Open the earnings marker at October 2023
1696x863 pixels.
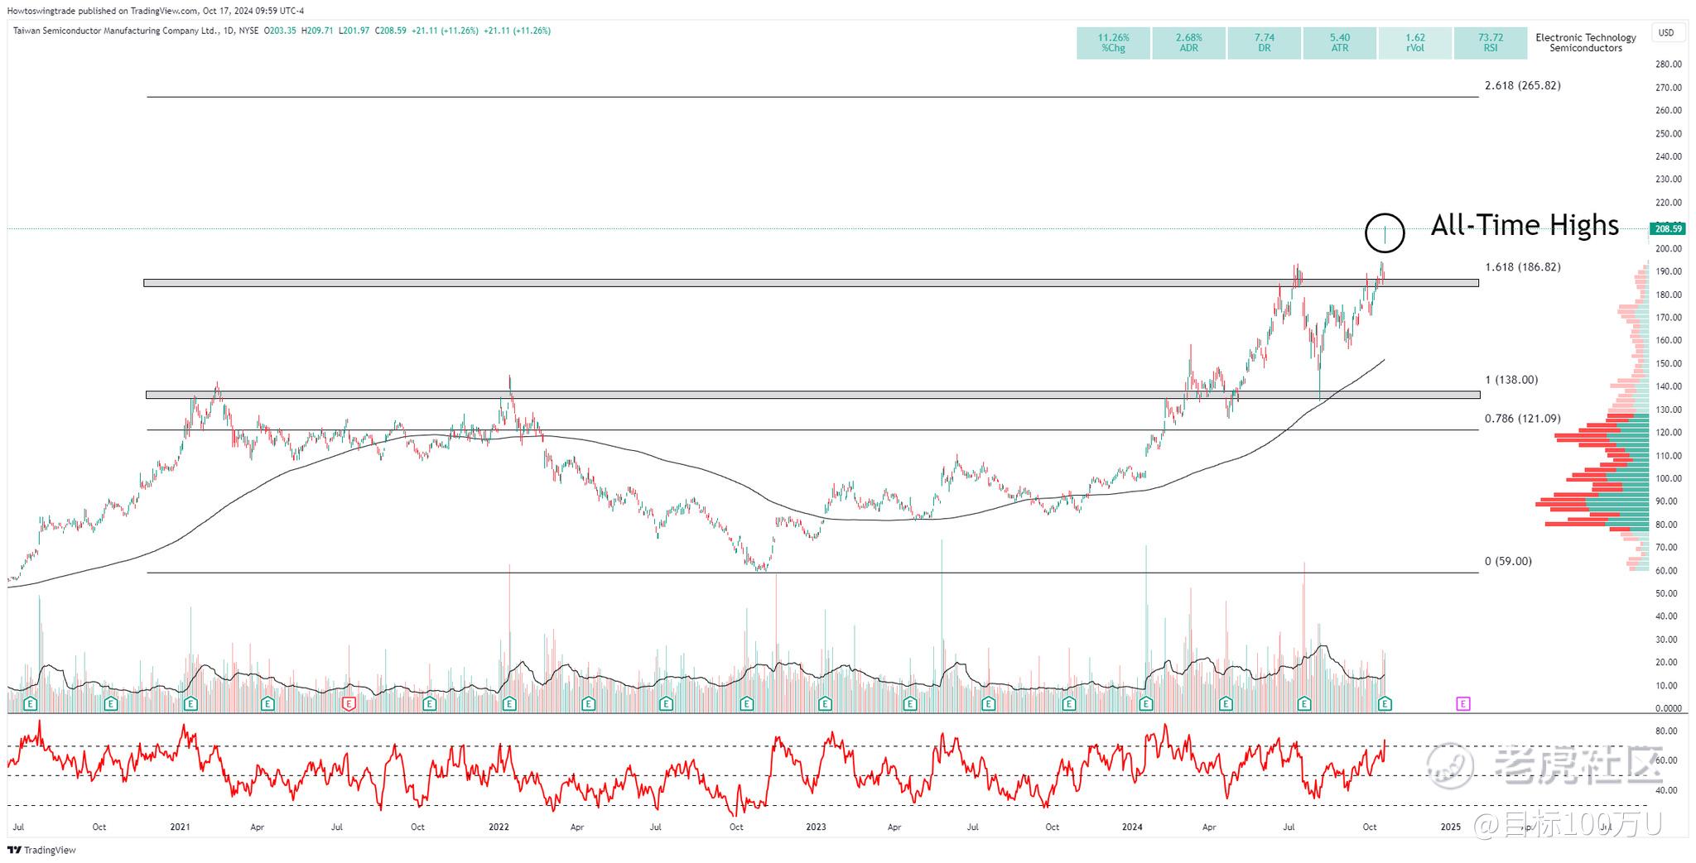[x=1068, y=704]
